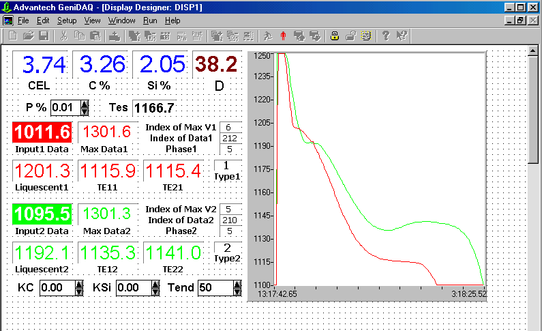Open the Setup menu
This screenshot has width=542, height=331.
click(x=67, y=20)
